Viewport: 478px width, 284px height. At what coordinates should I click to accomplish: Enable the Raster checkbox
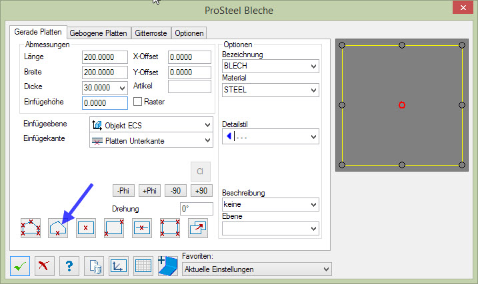click(x=137, y=102)
